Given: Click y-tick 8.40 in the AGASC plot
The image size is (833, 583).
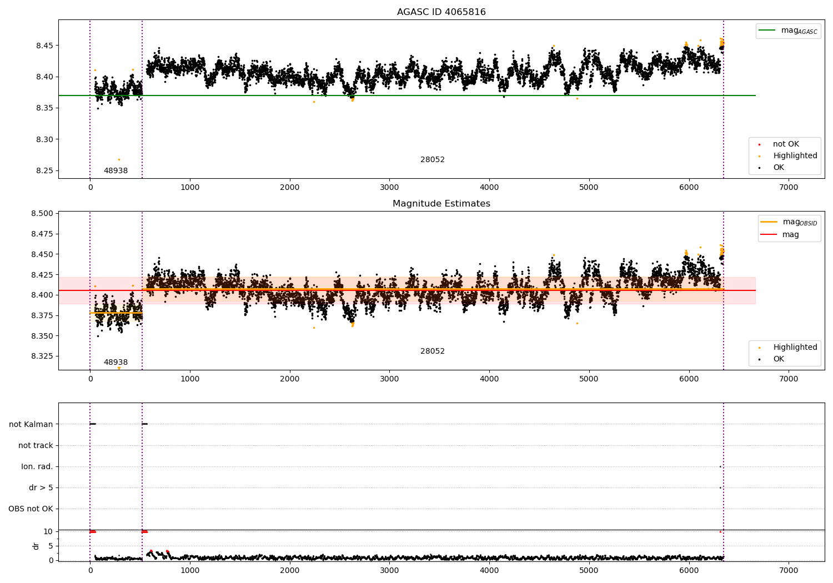Looking at the screenshot, I should pos(44,77).
